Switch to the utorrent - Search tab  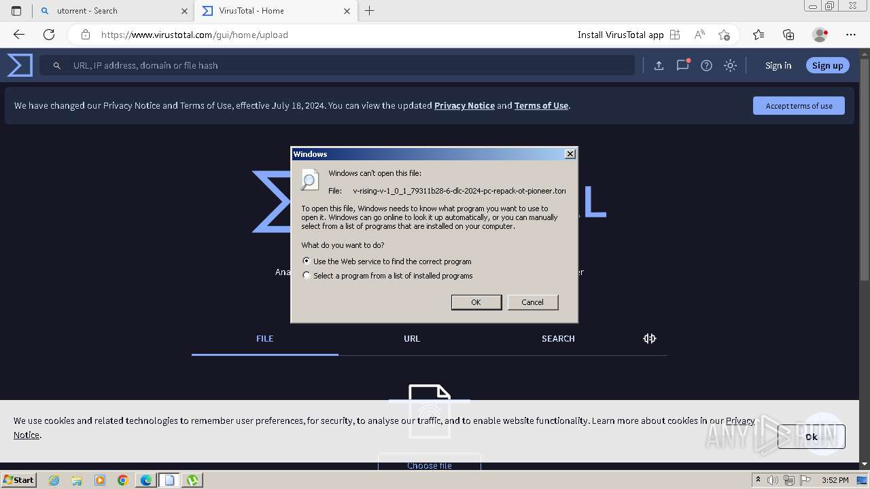[114, 11]
